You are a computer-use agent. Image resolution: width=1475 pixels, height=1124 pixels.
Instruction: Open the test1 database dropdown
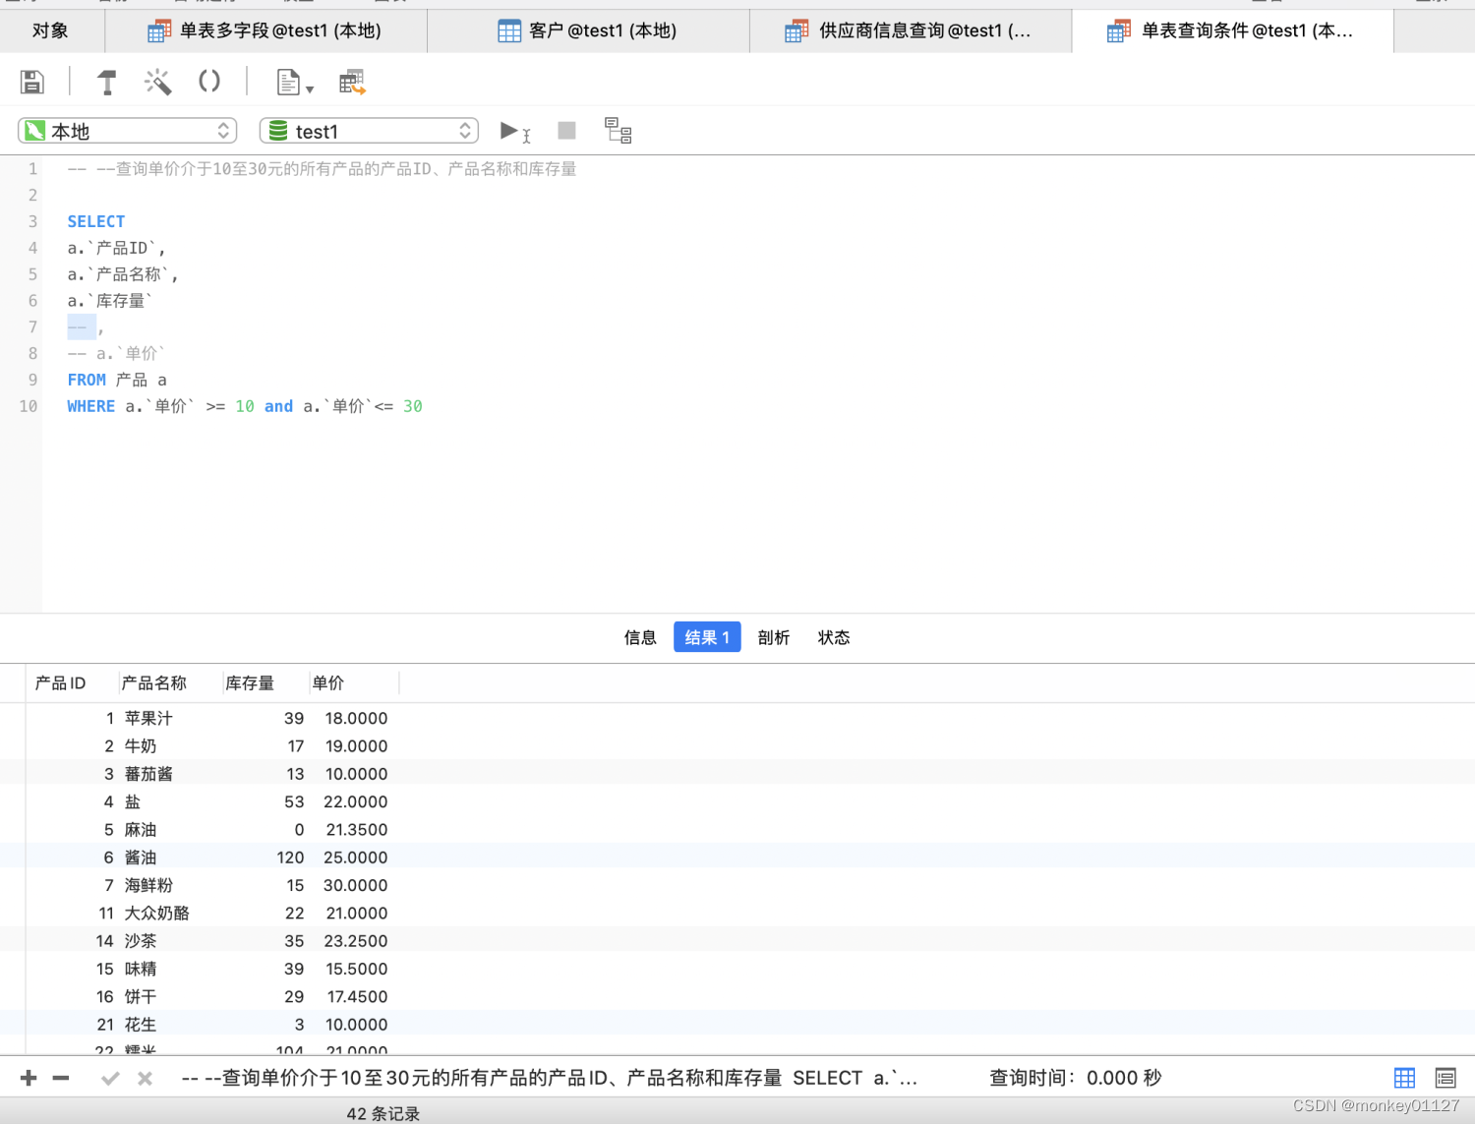(x=369, y=131)
